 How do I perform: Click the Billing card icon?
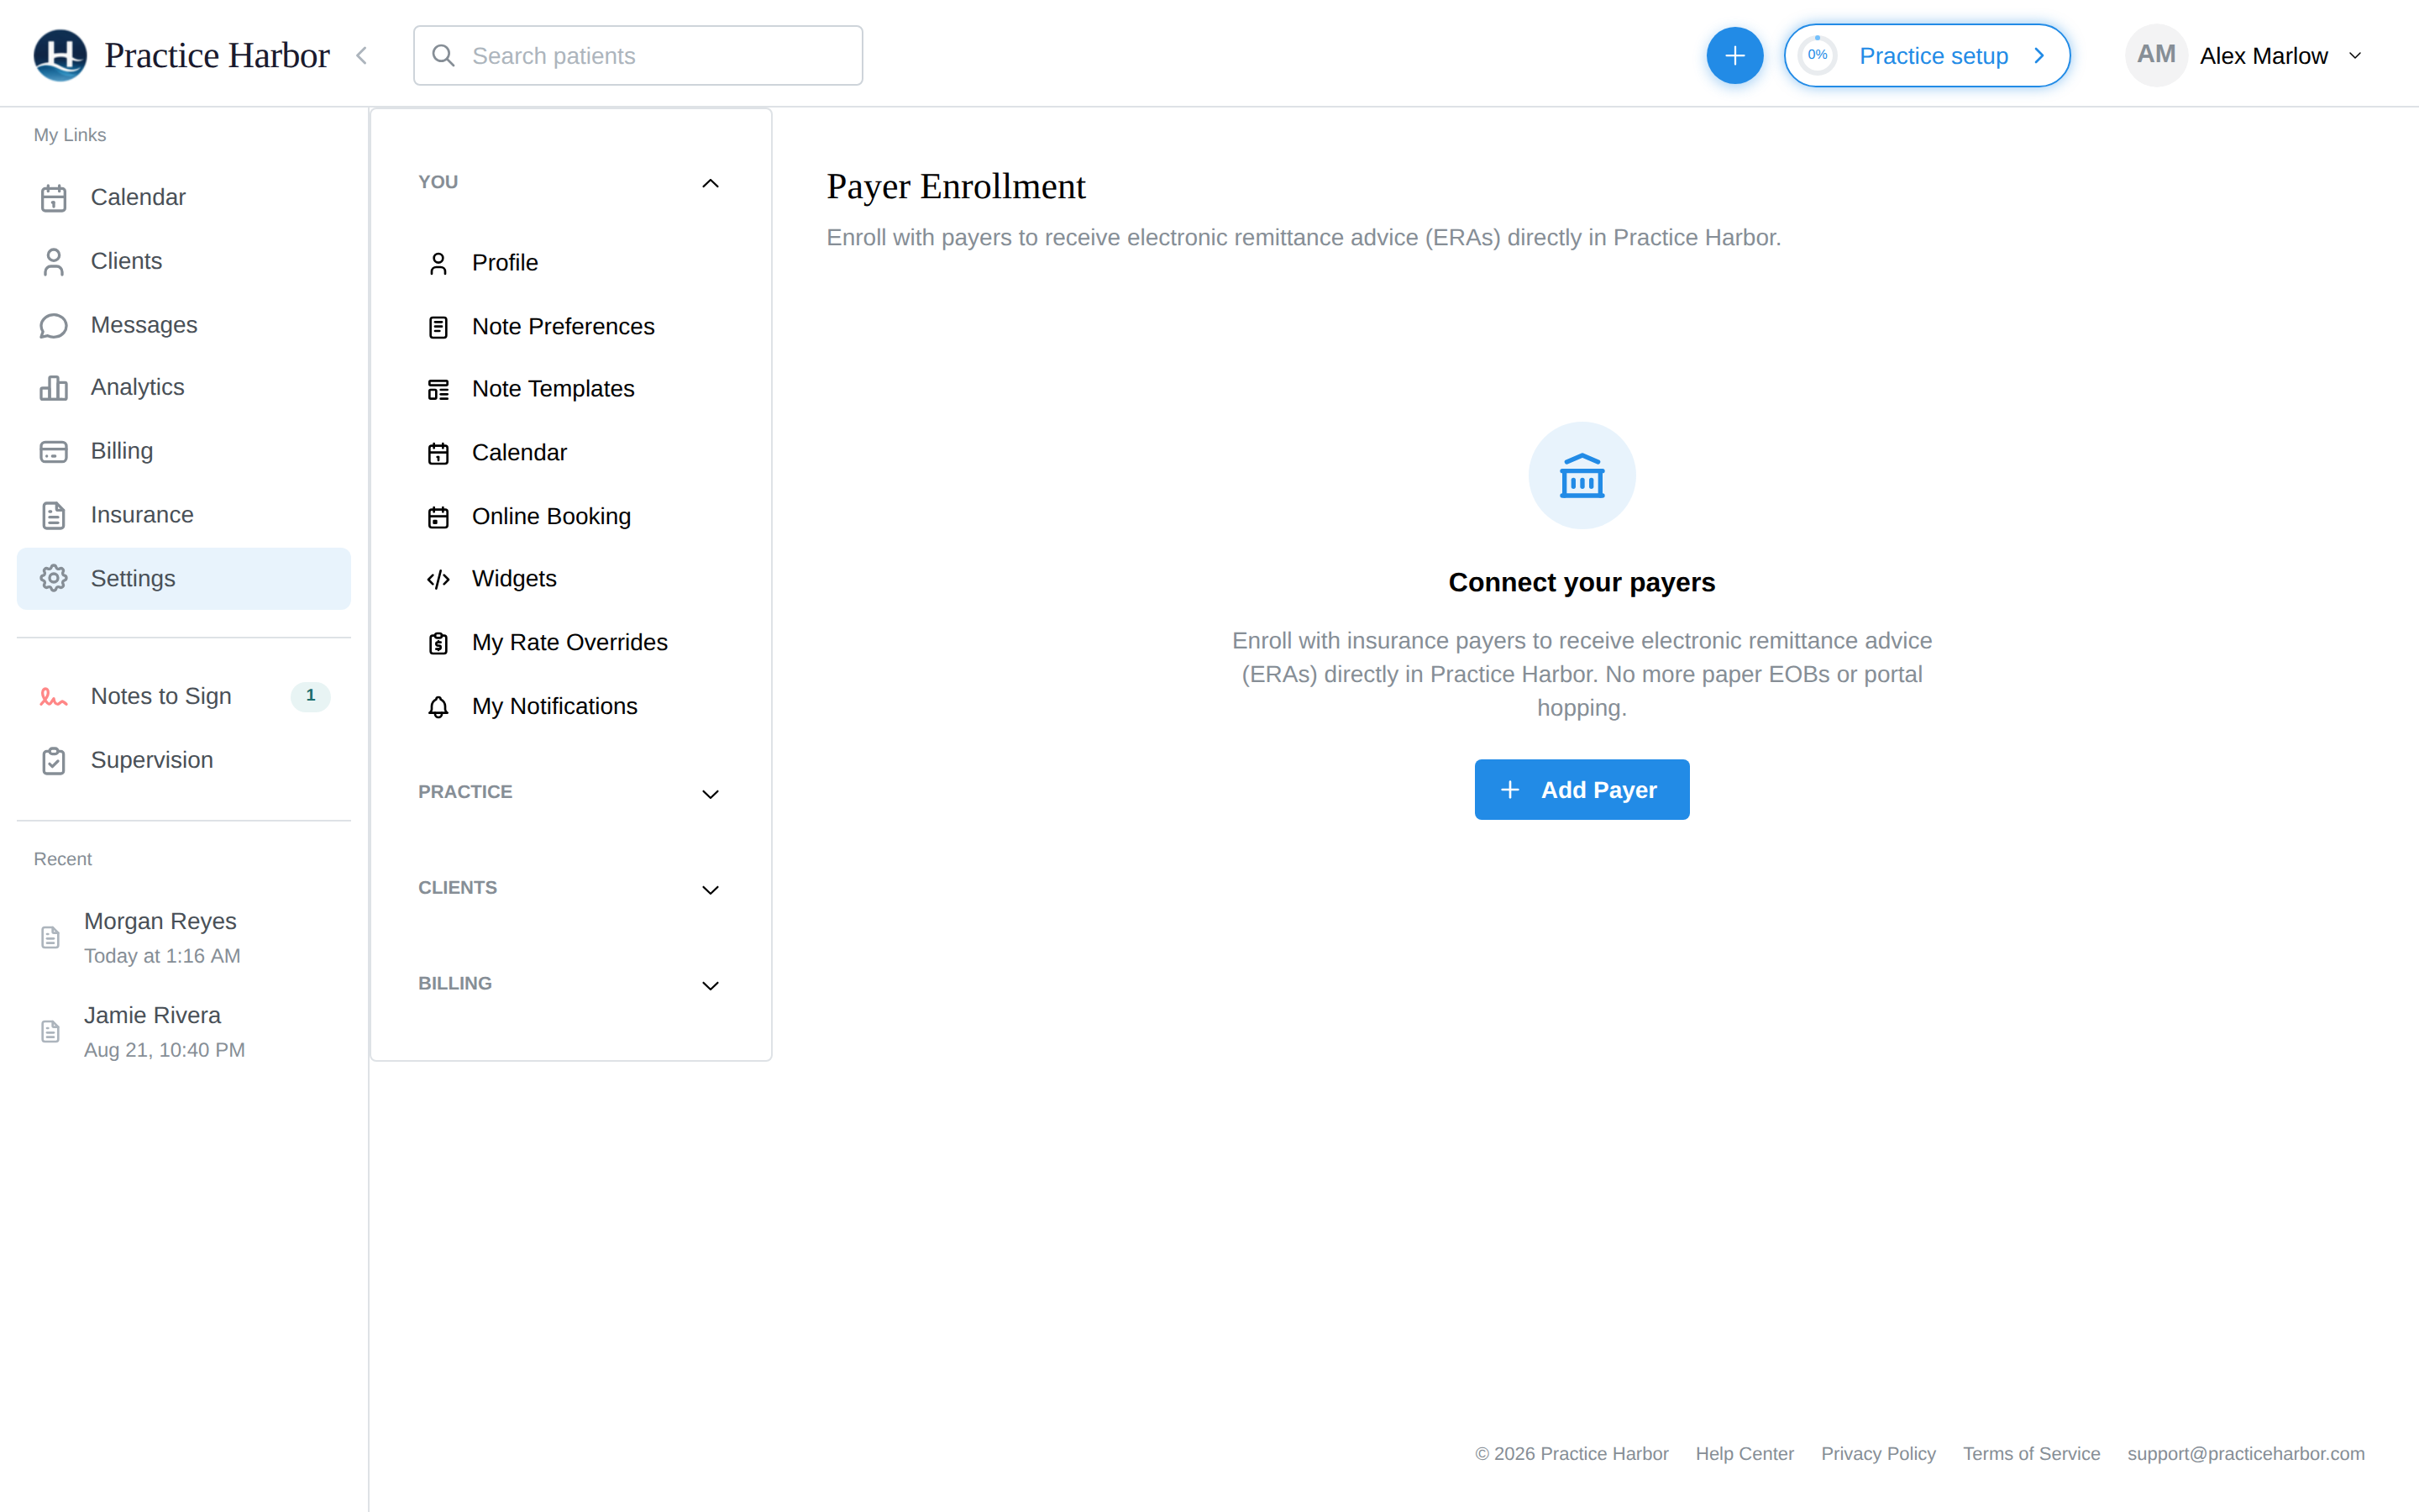(54, 452)
